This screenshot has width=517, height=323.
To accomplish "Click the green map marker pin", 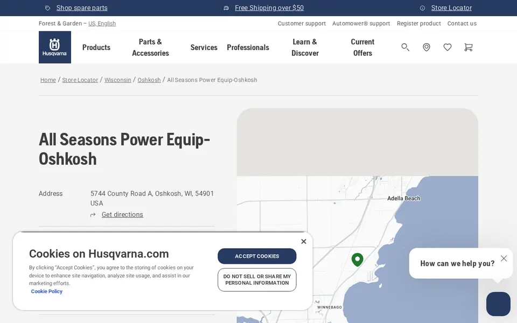I will click(x=358, y=259).
